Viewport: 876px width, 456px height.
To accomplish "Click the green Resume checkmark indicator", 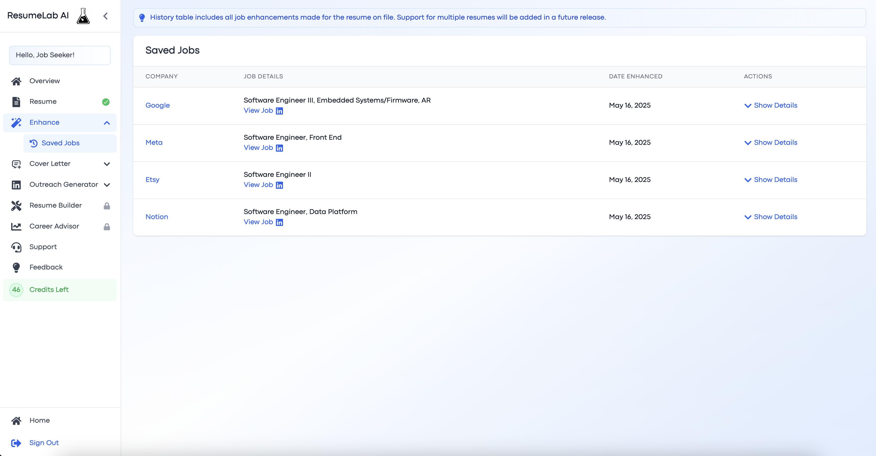I will point(106,102).
